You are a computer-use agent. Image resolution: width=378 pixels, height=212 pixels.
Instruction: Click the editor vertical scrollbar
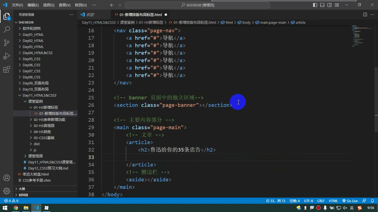376,91
